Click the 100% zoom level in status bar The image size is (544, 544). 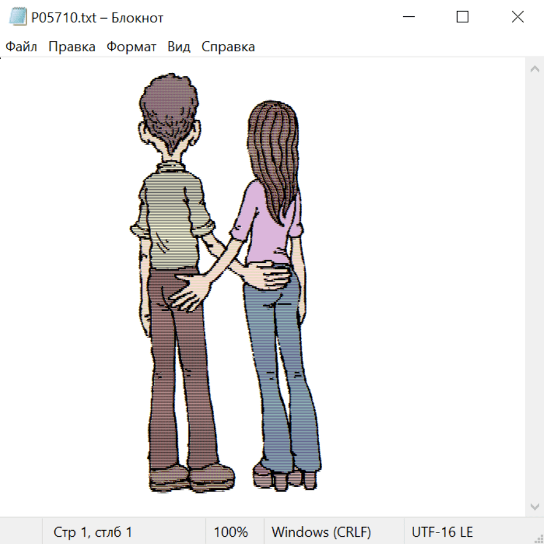coord(231,533)
